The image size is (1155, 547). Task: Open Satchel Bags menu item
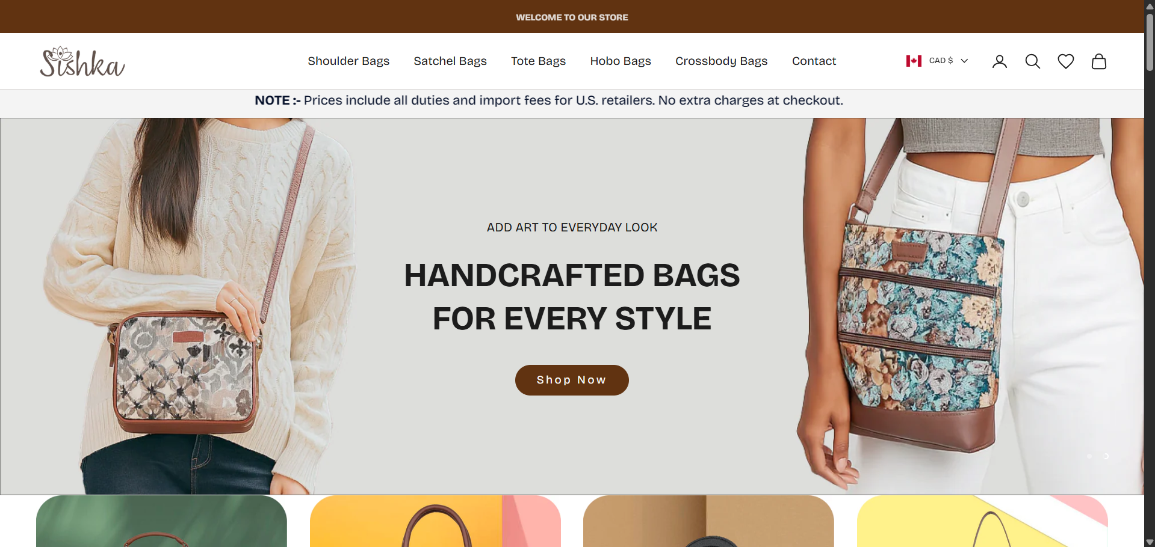[x=450, y=61]
